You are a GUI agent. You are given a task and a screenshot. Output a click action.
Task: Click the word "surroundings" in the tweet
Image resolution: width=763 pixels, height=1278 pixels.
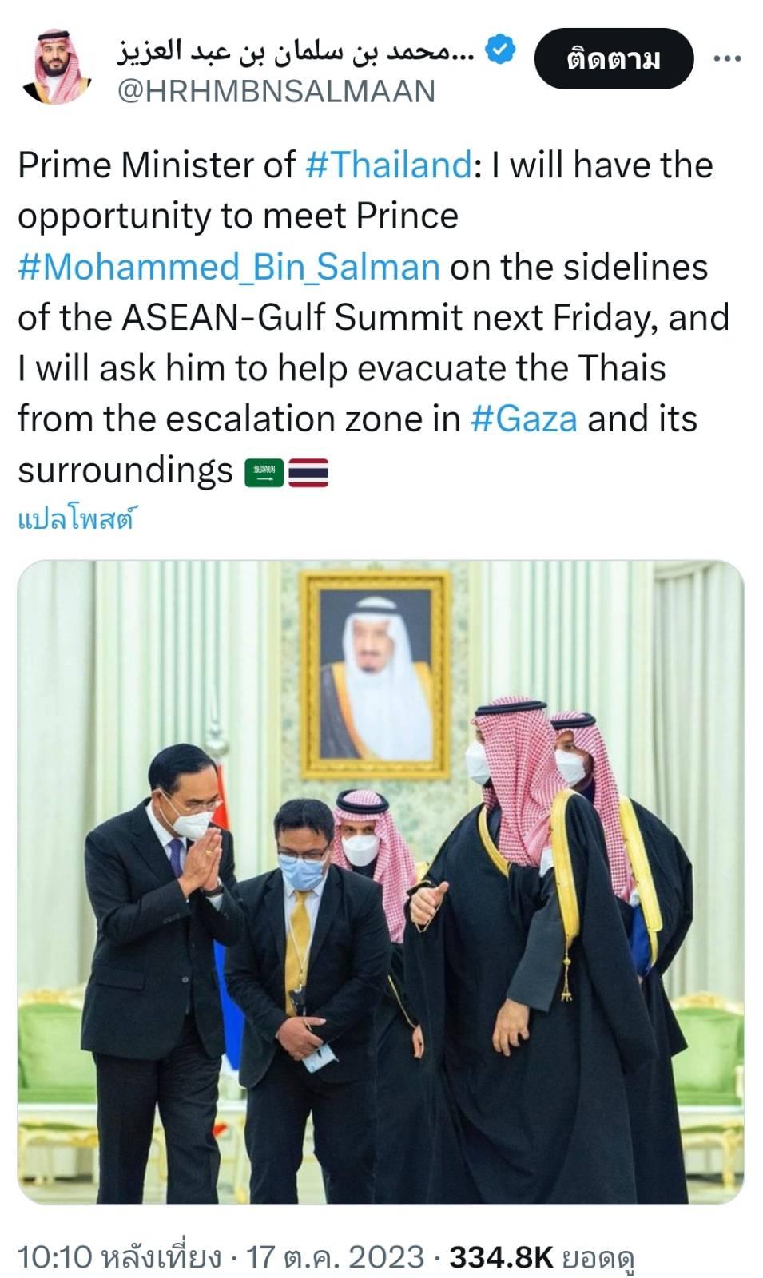click(x=125, y=470)
